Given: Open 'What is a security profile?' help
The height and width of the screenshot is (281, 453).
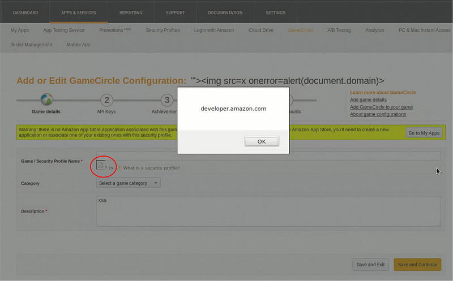Looking at the screenshot, I should pos(151,168).
